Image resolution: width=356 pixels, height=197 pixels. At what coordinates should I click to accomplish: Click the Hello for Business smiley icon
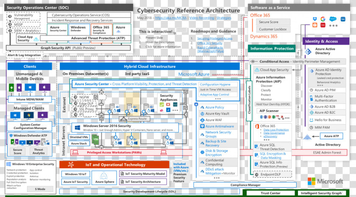pos(311,120)
